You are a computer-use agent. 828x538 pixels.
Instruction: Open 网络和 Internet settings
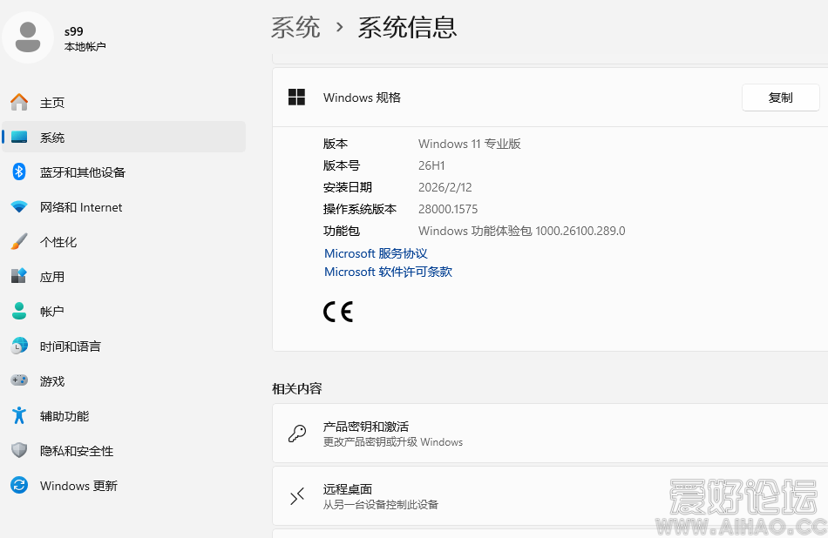pyautogui.click(x=124, y=207)
